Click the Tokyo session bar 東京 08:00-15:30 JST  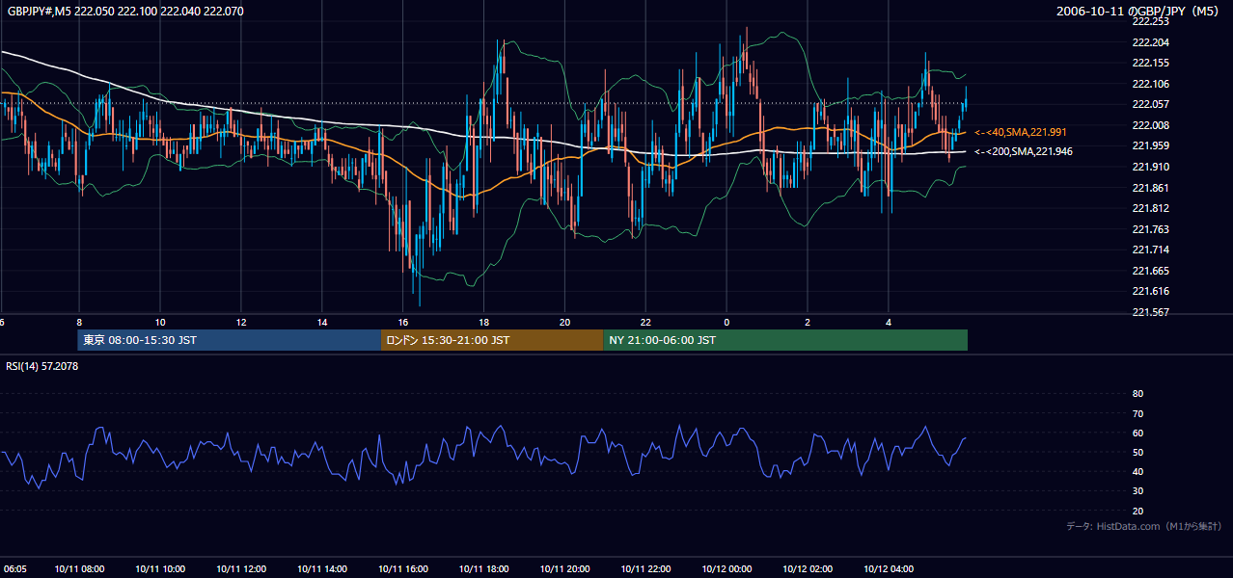pyautogui.click(x=230, y=340)
